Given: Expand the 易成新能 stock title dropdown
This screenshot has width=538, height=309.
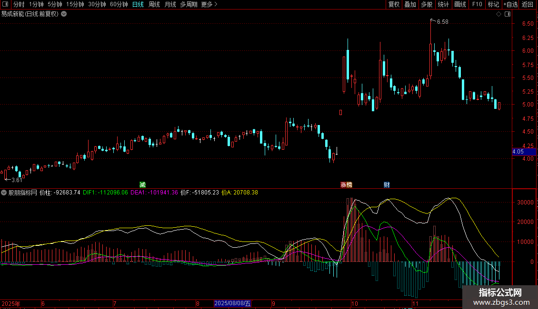Looking at the screenshot, I should (64, 14).
